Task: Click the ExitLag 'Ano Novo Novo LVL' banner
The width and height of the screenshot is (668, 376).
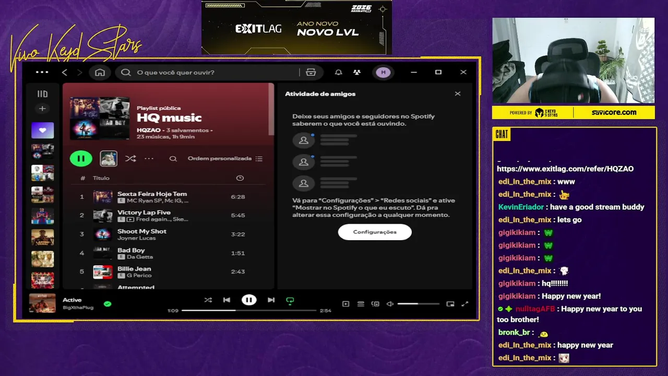Action: tap(296, 28)
